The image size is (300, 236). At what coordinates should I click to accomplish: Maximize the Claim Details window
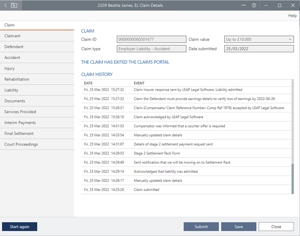tap(279, 6)
